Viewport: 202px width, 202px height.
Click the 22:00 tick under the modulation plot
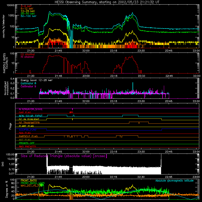pos(86,101)
